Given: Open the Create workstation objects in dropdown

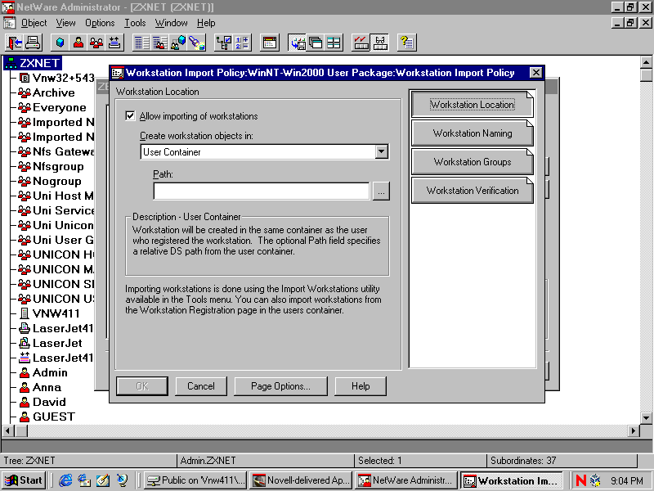Looking at the screenshot, I should click(x=381, y=151).
